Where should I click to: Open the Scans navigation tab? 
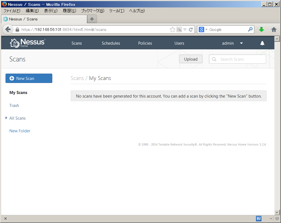click(77, 43)
